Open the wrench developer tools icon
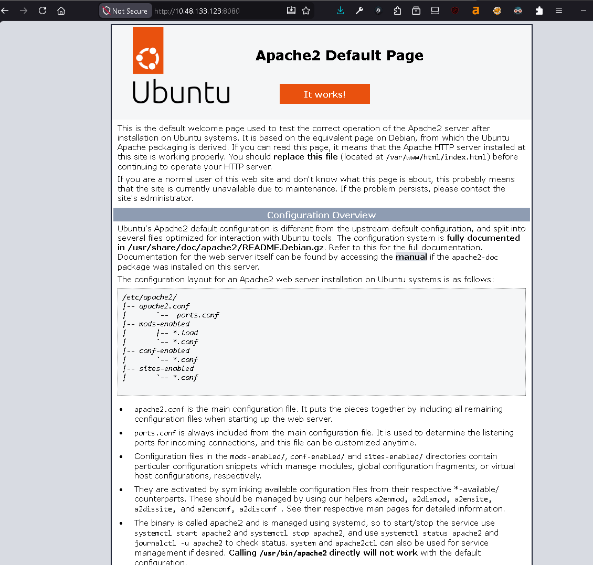 point(359,10)
